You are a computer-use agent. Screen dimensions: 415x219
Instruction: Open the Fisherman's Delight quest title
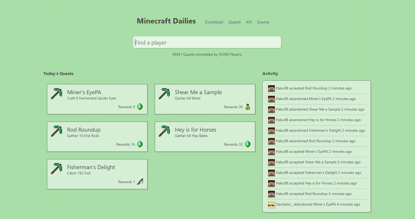click(x=91, y=167)
